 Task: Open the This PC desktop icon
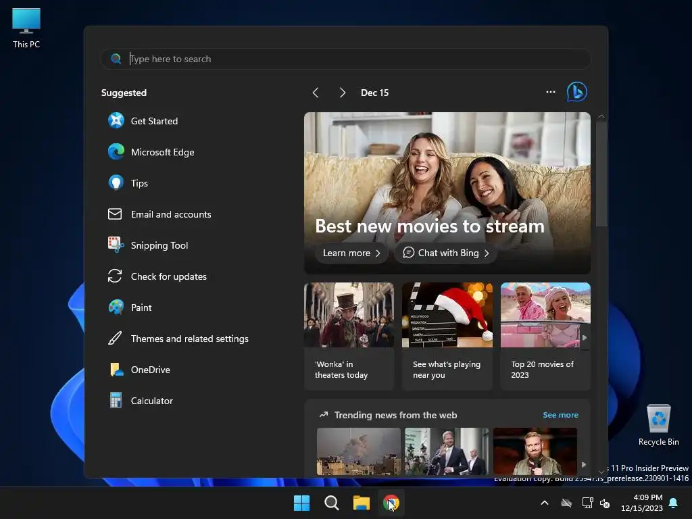[x=26, y=28]
